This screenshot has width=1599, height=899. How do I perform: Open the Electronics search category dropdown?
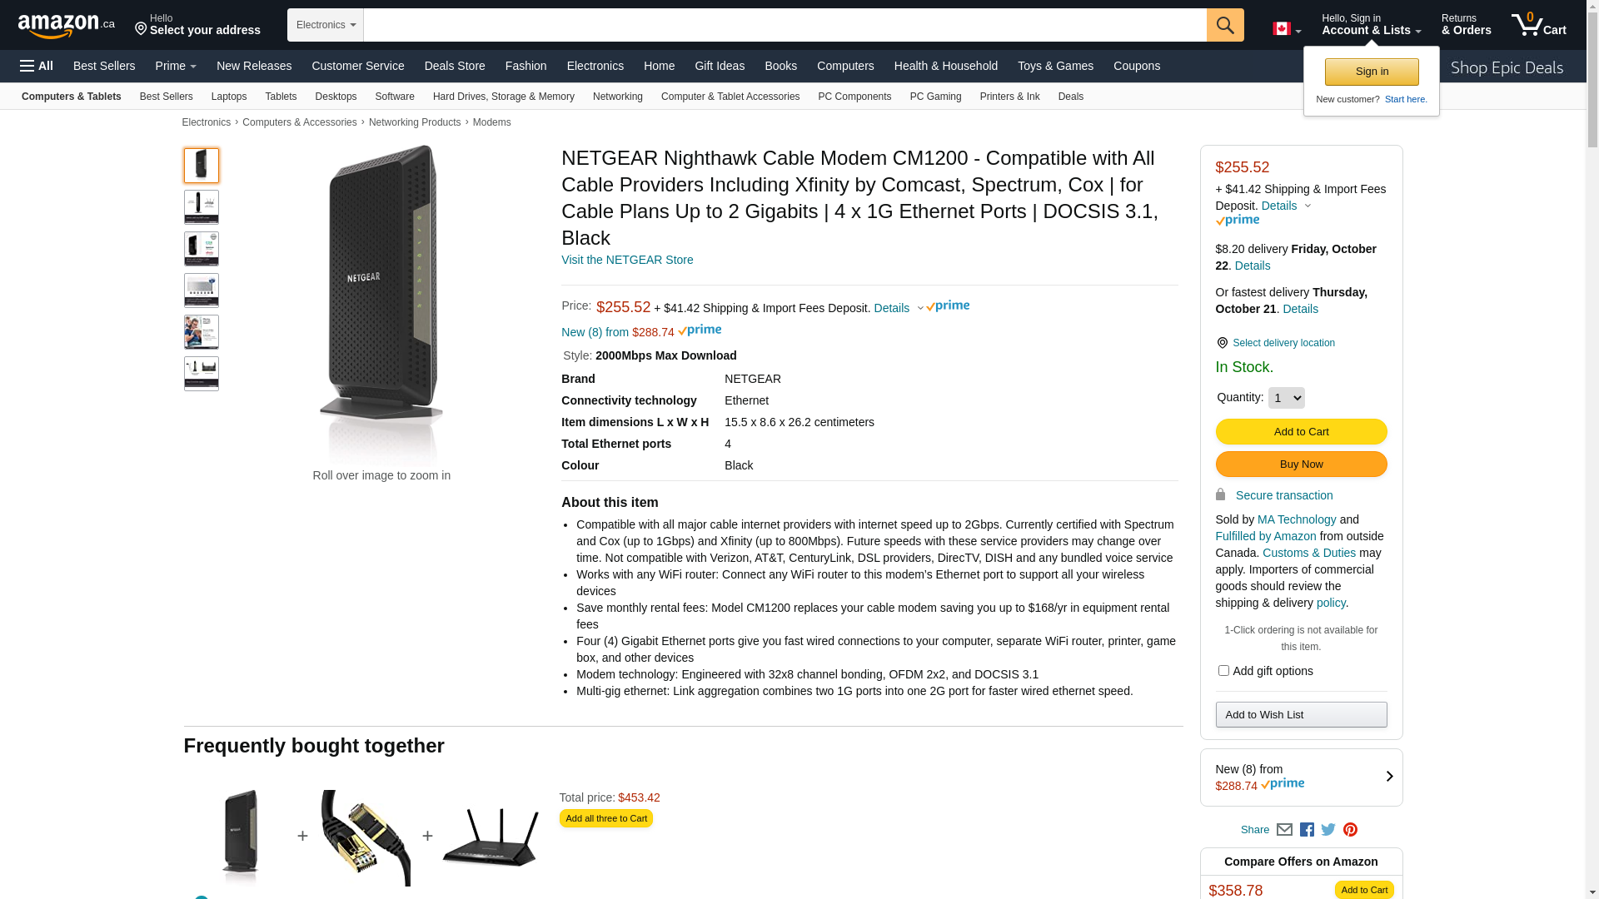tap(326, 25)
